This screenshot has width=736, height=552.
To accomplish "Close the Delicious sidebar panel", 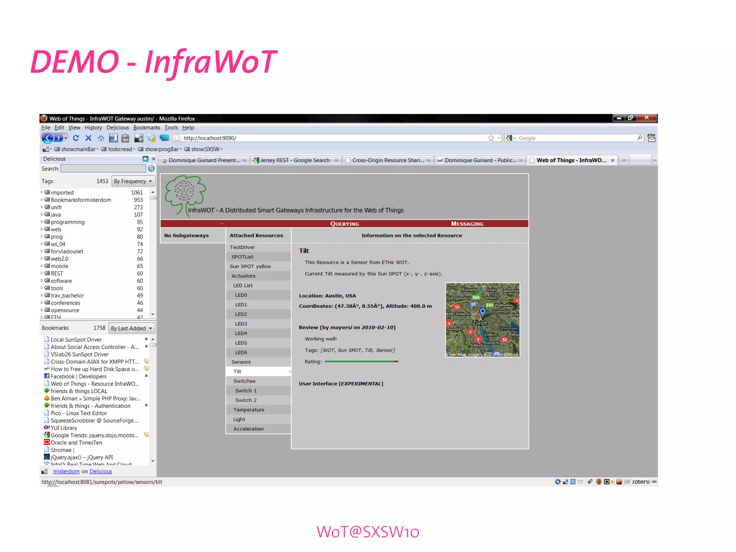I will pos(153,159).
